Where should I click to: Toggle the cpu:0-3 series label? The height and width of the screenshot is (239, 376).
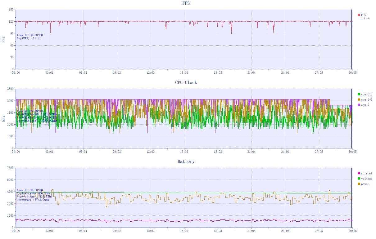[x=367, y=94]
